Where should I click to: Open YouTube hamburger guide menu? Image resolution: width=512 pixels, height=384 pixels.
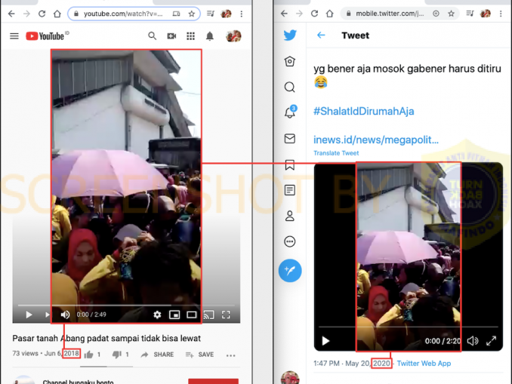click(x=14, y=36)
